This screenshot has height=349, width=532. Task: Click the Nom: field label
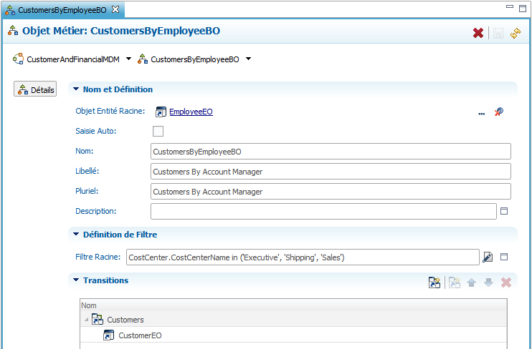[x=84, y=151]
